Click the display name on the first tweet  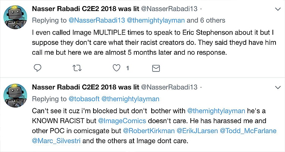(x=86, y=8)
